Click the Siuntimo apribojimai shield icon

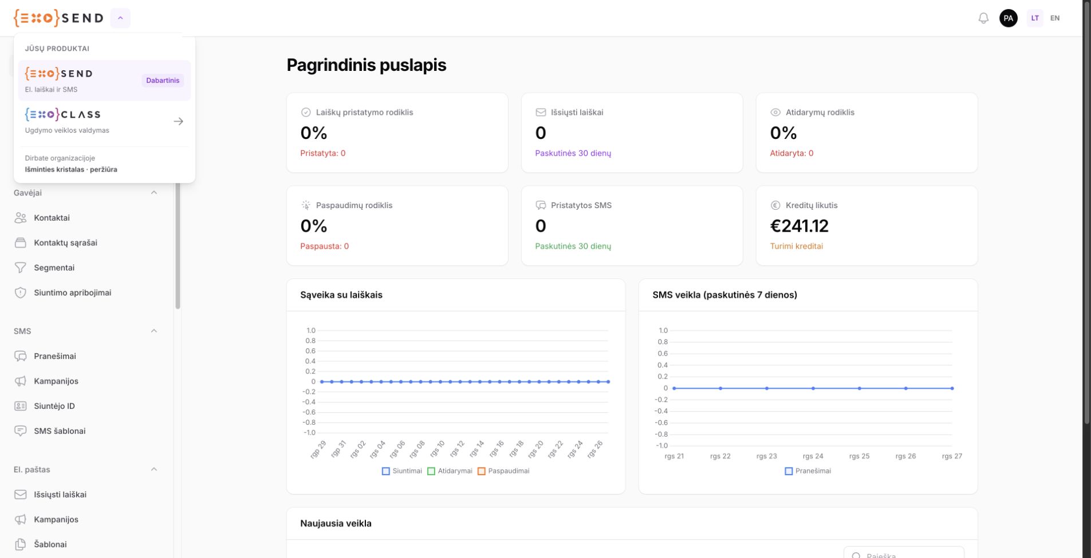(x=21, y=293)
